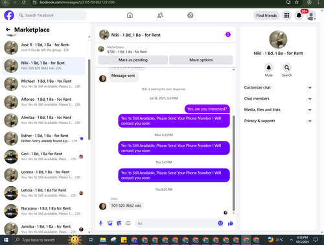Click the chat messages scrollbar
This screenshot has height=245, width=324.
(233, 163)
